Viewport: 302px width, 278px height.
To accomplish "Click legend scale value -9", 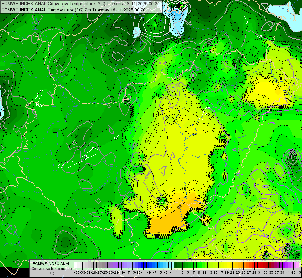I will coord(149,272).
